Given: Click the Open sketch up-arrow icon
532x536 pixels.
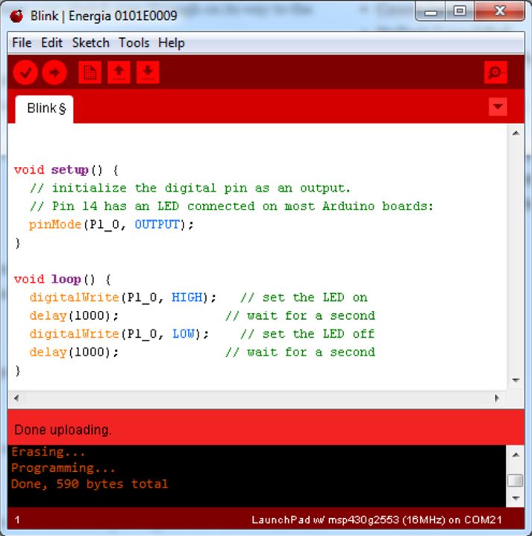Looking at the screenshot, I should click(x=119, y=72).
